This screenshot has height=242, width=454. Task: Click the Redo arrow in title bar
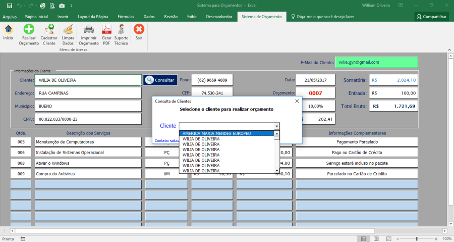(30, 6)
